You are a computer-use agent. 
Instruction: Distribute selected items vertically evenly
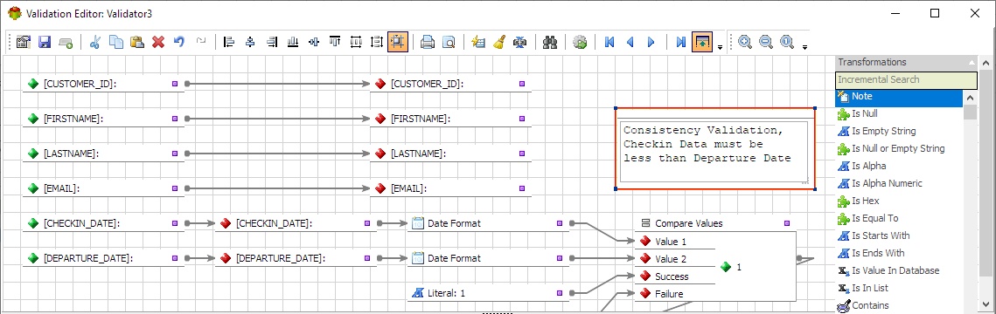pyautogui.click(x=377, y=43)
